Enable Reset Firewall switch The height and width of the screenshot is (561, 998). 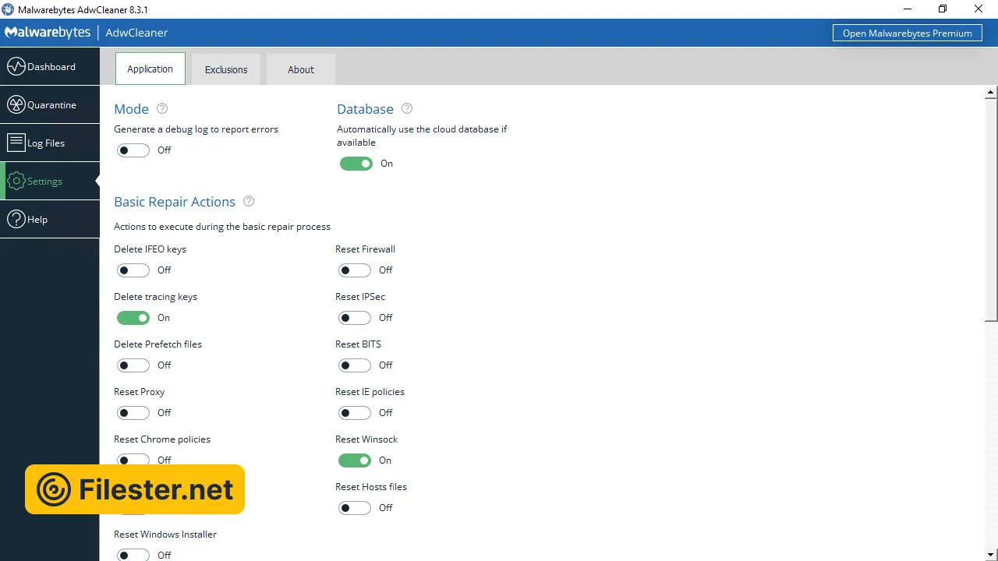pyautogui.click(x=355, y=270)
